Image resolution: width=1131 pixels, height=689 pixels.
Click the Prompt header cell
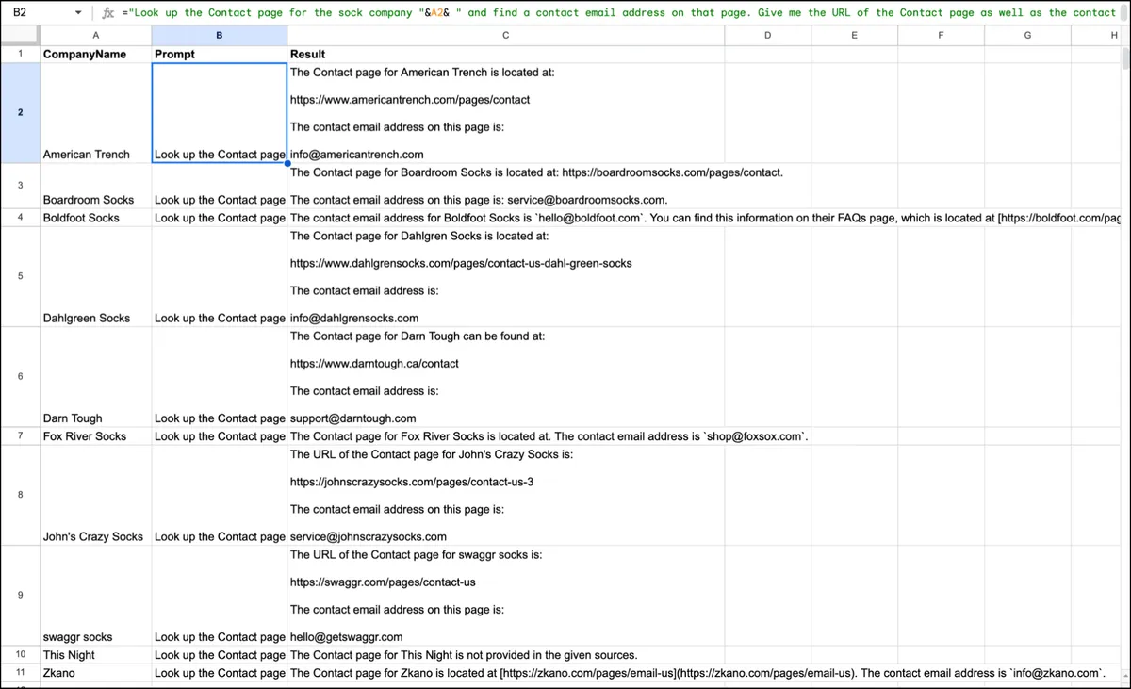[220, 54]
